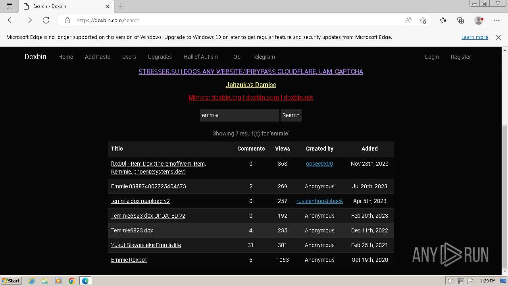This screenshot has height=286, width=508.
Task: Add this page to favorites
Action: coord(423,20)
